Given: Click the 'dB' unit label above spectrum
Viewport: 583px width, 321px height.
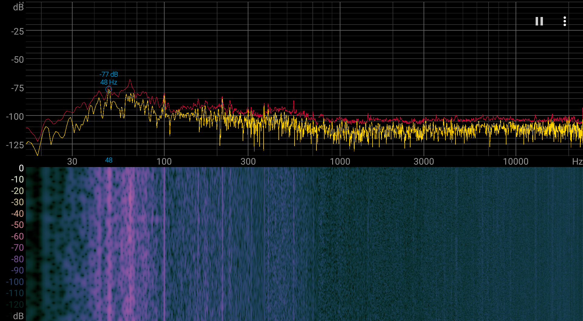Looking at the screenshot, I should 18,7.
